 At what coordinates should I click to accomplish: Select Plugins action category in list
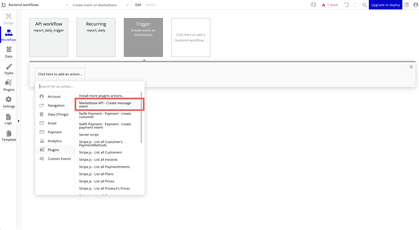coord(55,150)
